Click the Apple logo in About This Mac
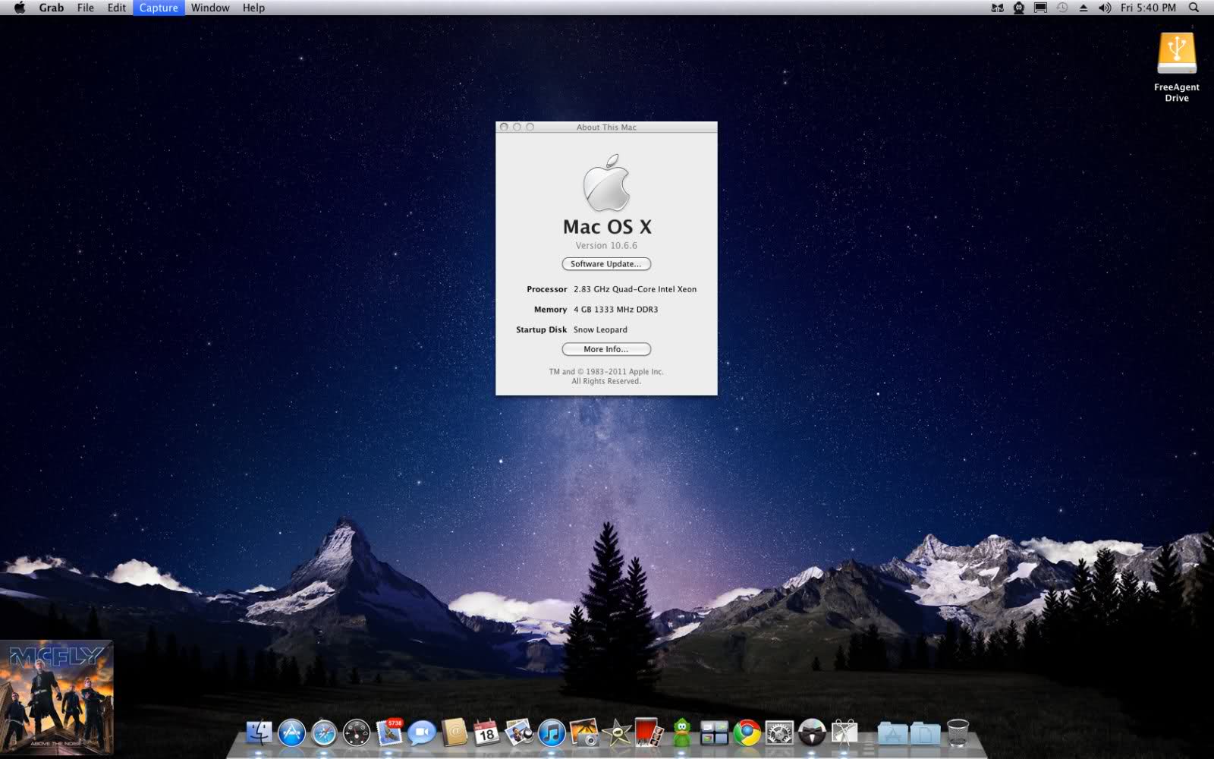The image size is (1214, 759). [x=607, y=182]
